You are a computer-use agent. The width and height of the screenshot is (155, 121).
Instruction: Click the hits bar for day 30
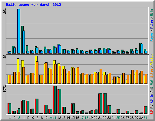pyautogui.click(x=140, y=48)
